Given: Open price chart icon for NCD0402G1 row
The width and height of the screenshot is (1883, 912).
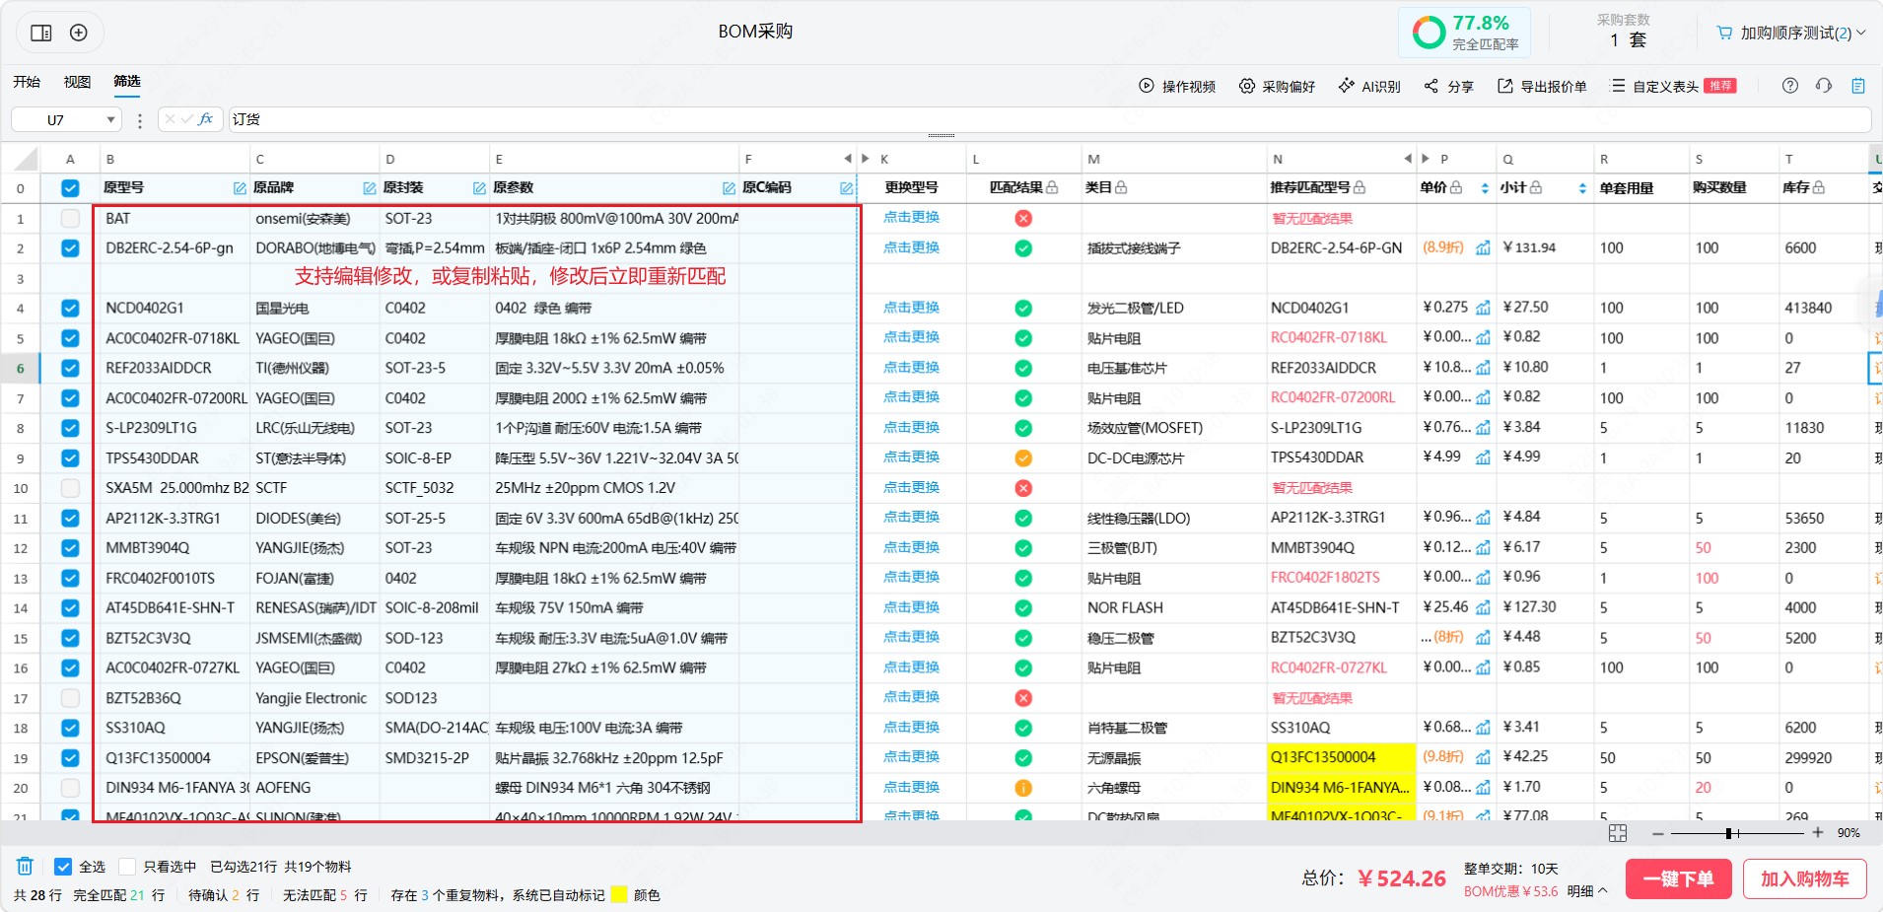Looking at the screenshot, I should tap(1483, 308).
